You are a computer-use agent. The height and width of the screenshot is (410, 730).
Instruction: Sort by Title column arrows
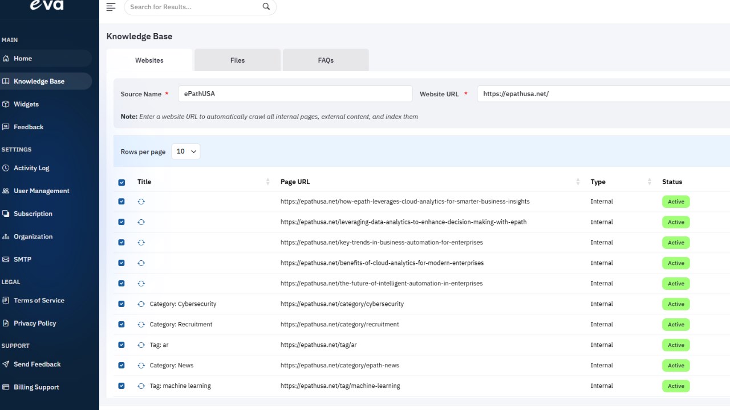coord(268,182)
